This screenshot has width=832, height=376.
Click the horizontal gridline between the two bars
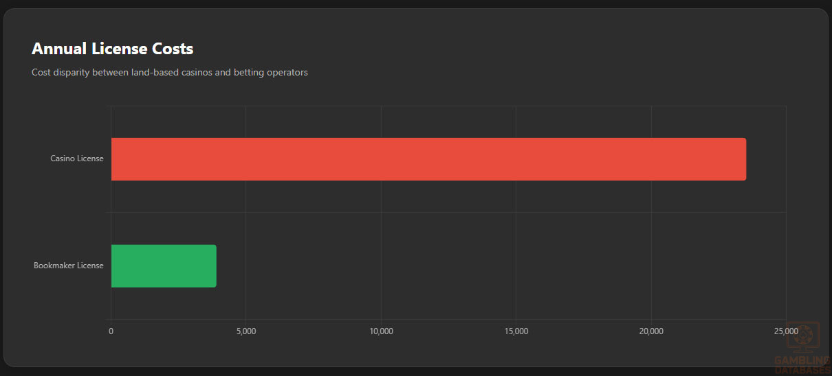click(447, 212)
